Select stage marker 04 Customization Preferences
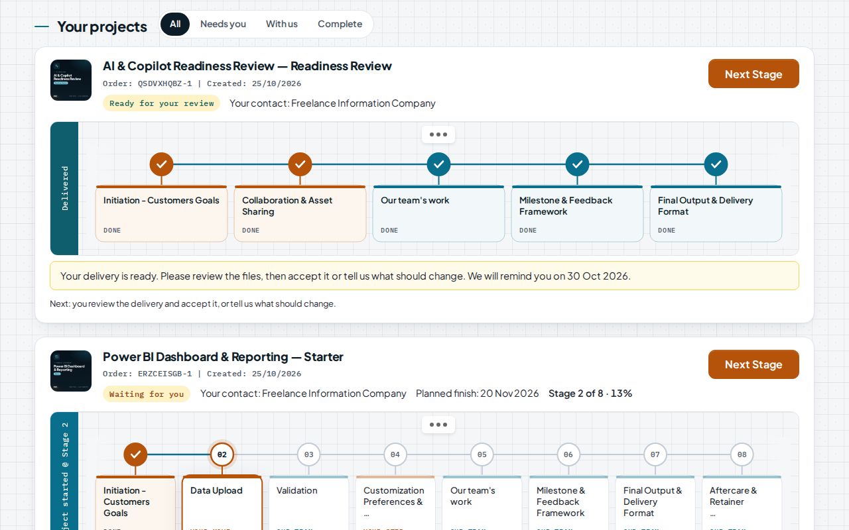 point(395,454)
